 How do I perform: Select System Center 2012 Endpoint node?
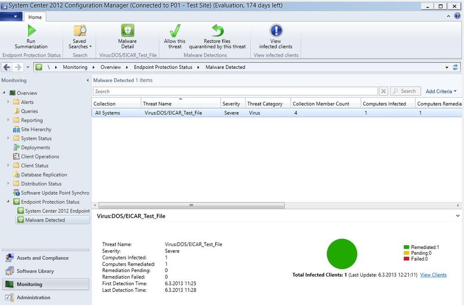coord(57,211)
